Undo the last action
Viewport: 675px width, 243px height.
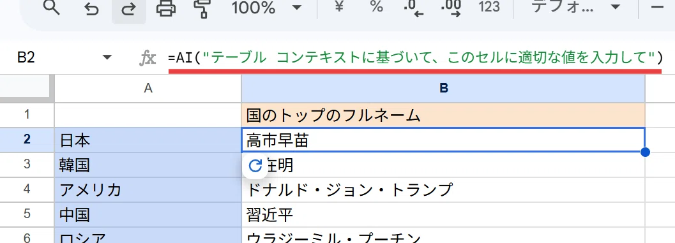[91, 8]
